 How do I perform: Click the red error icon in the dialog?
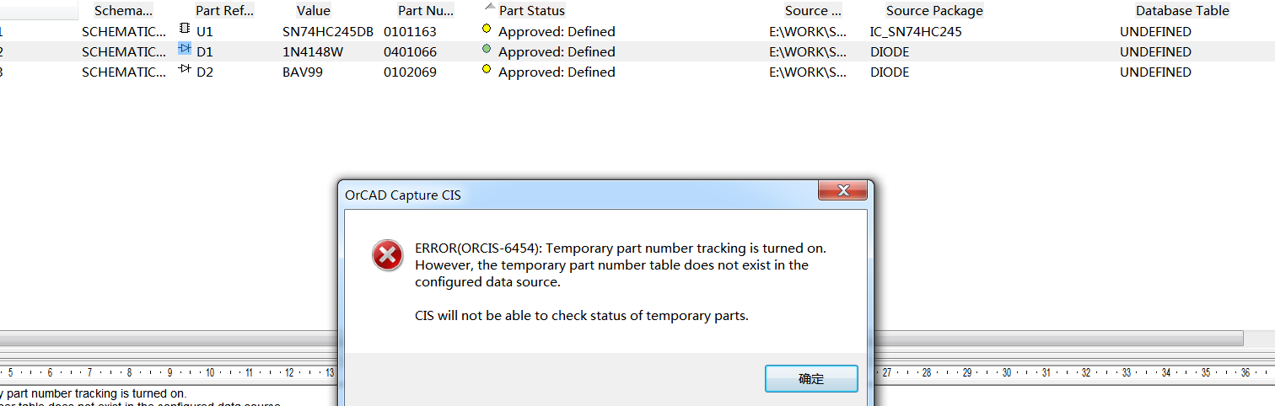point(388,254)
